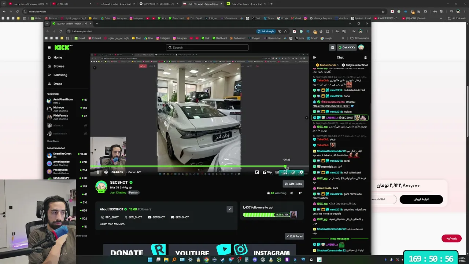Open the TurboSquid bookmark in Kick window
The width and height of the screenshot is (469, 264).
(238, 38)
